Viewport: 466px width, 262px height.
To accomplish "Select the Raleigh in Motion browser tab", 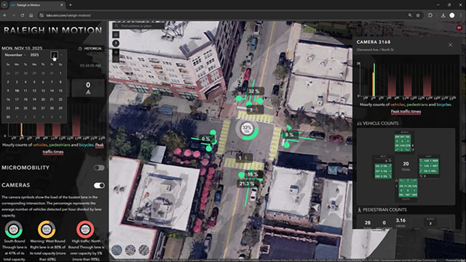I will (37, 5).
